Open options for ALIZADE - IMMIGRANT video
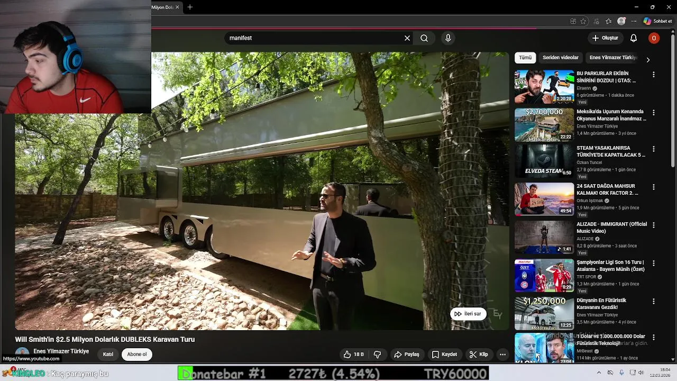677x381 pixels. coord(654,225)
